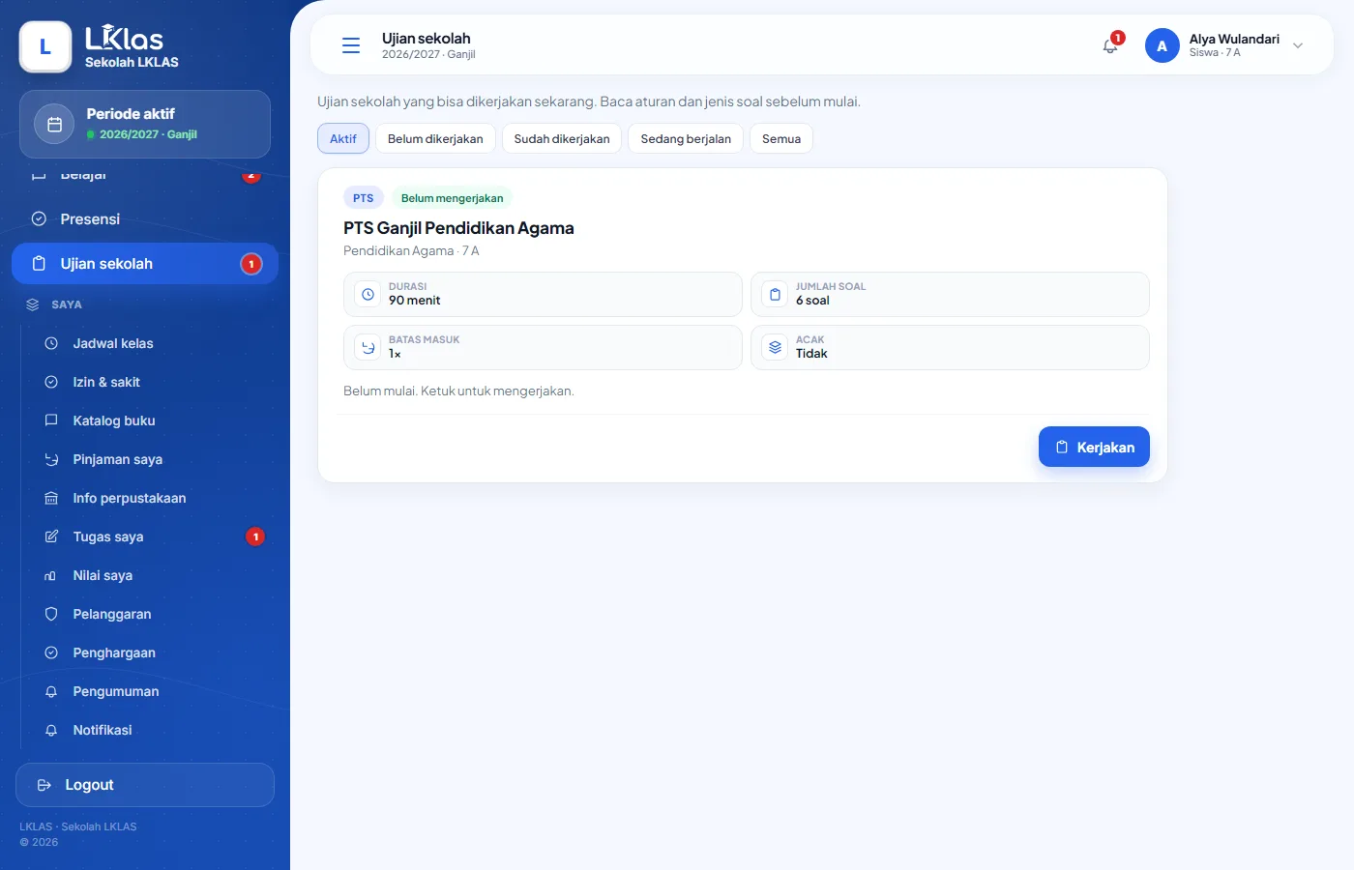The width and height of the screenshot is (1354, 870).
Task: Click the Izin & sakit check icon
Action: click(51, 382)
